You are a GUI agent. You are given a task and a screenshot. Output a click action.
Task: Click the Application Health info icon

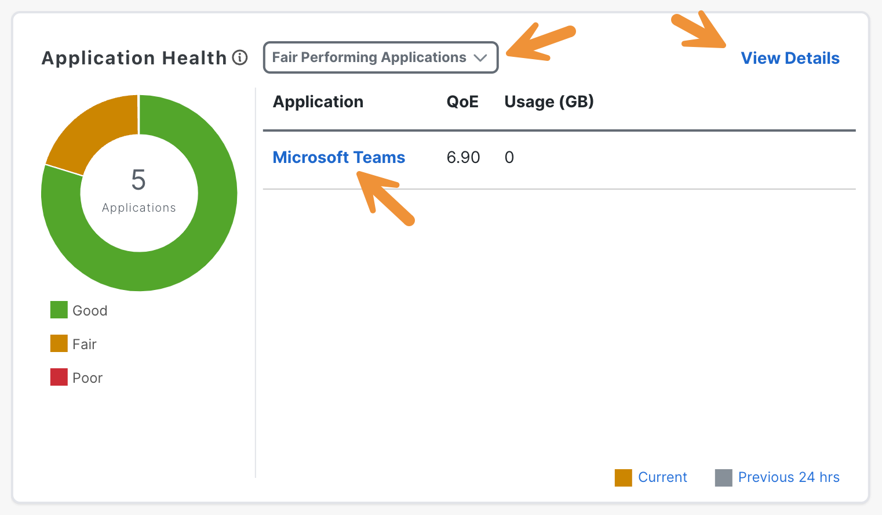coord(240,57)
